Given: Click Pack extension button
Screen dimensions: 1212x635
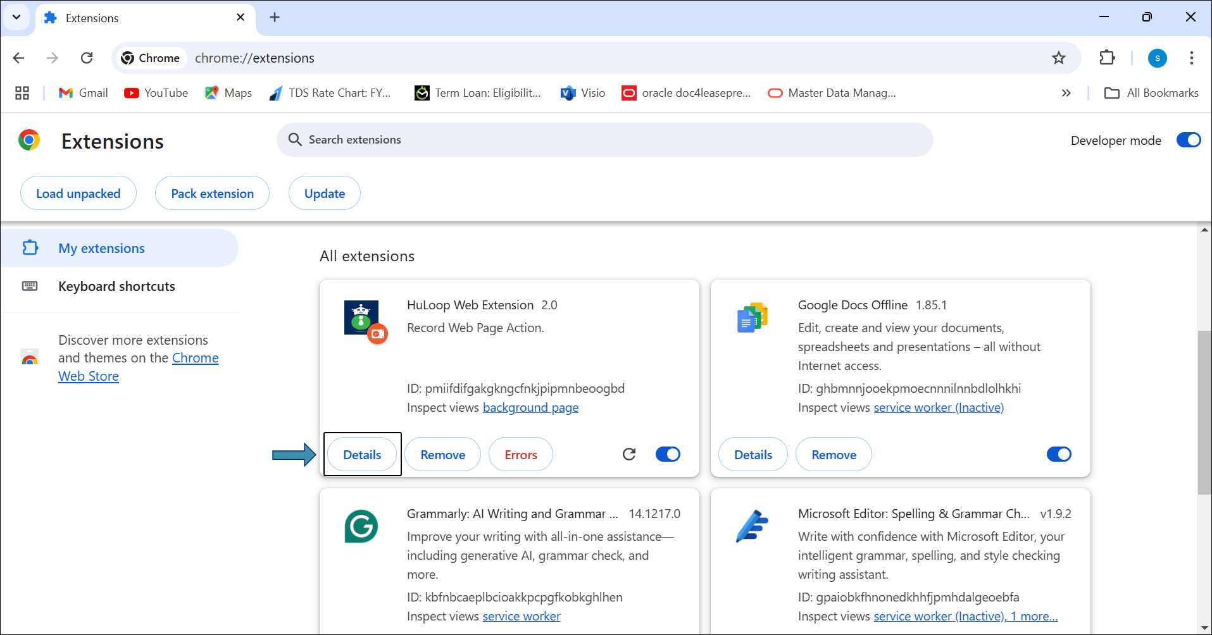Looking at the screenshot, I should (x=213, y=194).
